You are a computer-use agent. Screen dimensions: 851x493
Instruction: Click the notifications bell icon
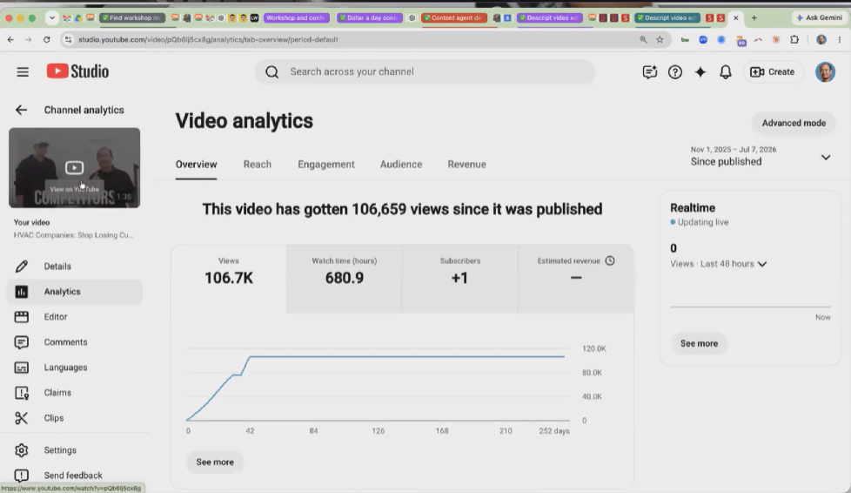726,71
